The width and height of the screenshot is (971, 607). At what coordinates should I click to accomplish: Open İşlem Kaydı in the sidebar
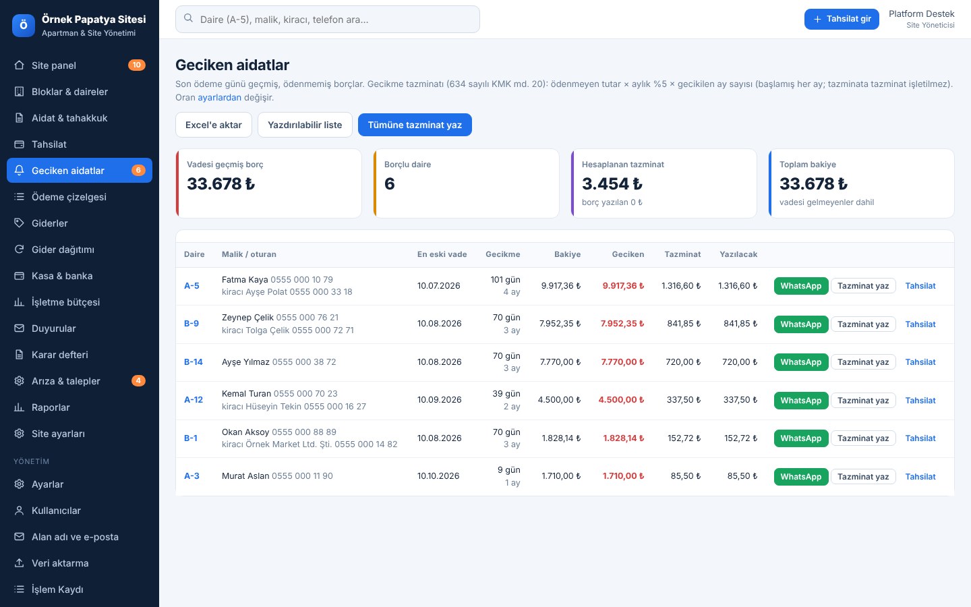click(80, 589)
